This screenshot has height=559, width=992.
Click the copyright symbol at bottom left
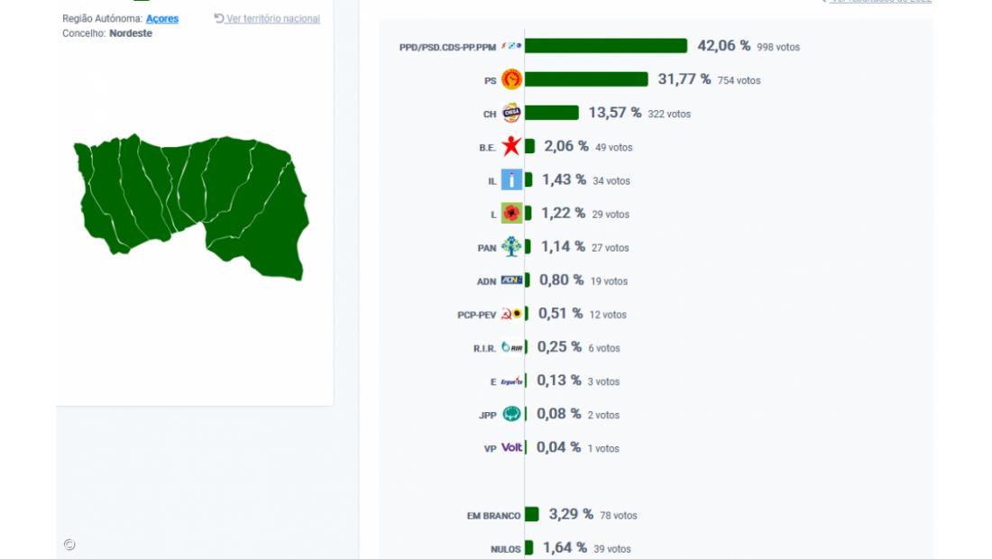[68, 545]
